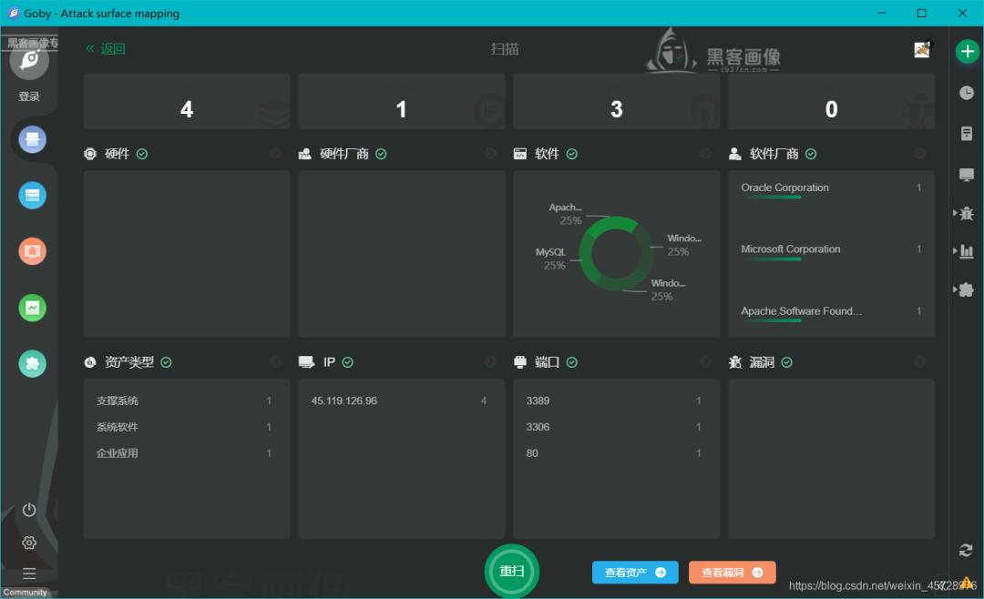Click the 漏洞 bug heading icon
The image size is (984, 599).
tap(735, 362)
